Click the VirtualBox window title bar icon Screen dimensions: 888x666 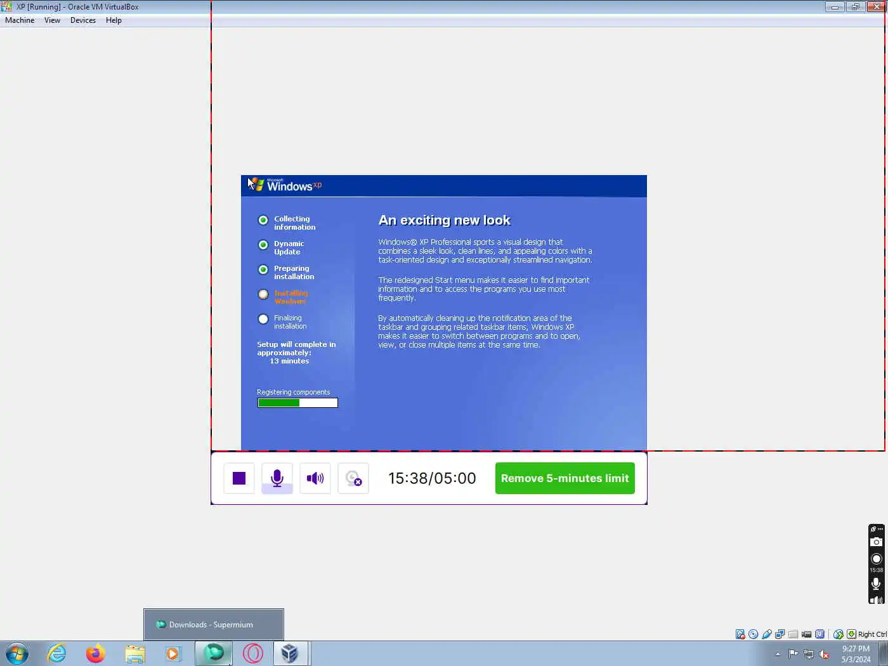[6, 6]
